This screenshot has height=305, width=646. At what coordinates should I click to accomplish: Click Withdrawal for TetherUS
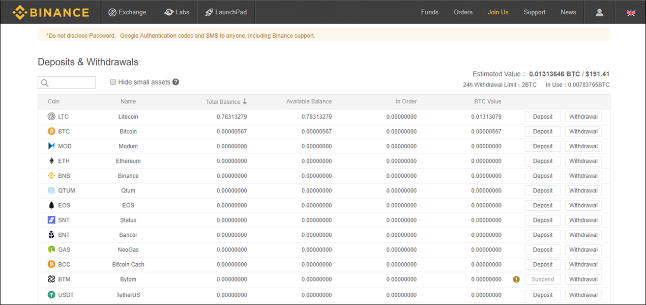click(583, 295)
